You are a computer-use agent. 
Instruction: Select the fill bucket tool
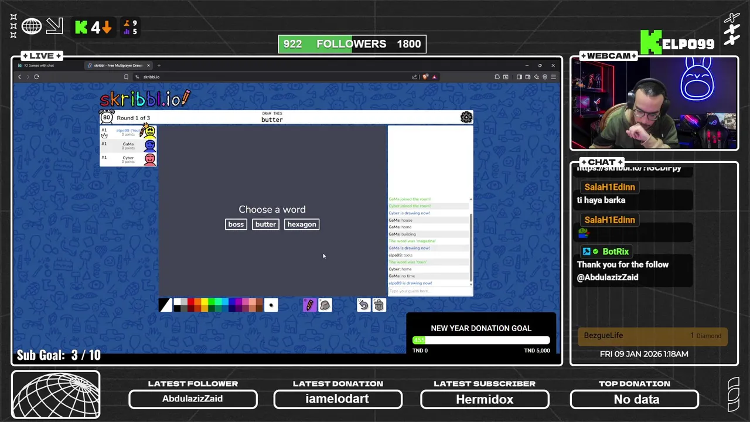tap(325, 305)
